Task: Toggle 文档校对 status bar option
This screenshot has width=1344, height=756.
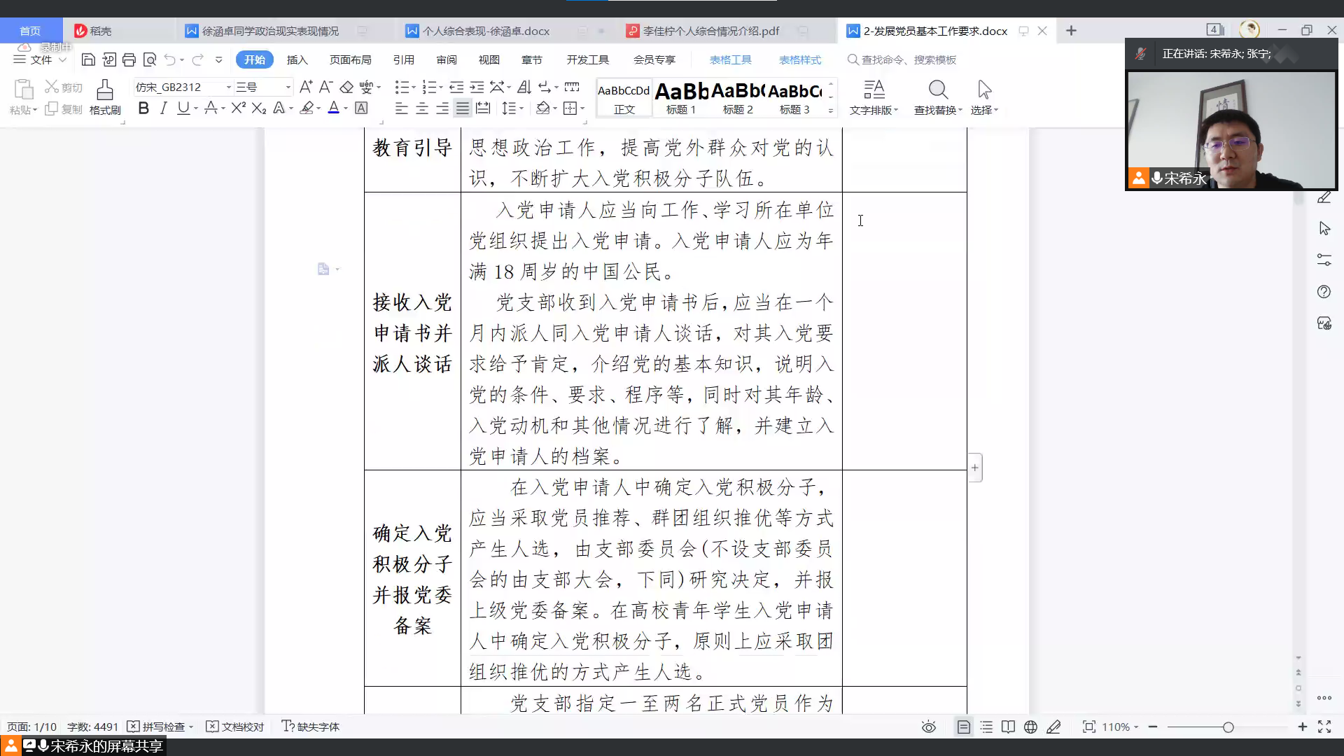Action: 235,727
